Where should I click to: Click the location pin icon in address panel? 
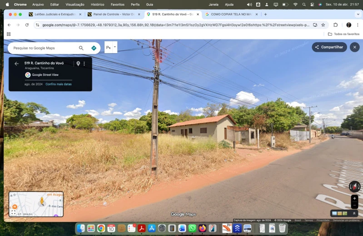click(x=78, y=64)
